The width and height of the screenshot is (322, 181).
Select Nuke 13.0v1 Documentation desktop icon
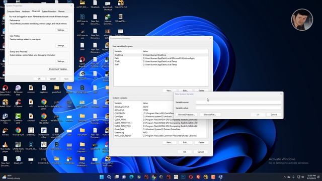pyautogui.click(x=6, y=90)
